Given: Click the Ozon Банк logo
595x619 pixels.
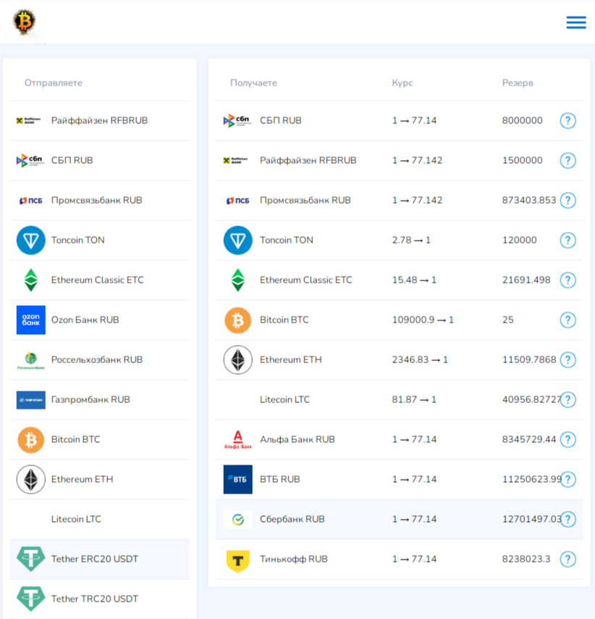Looking at the screenshot, I should [x=30, y=320].
